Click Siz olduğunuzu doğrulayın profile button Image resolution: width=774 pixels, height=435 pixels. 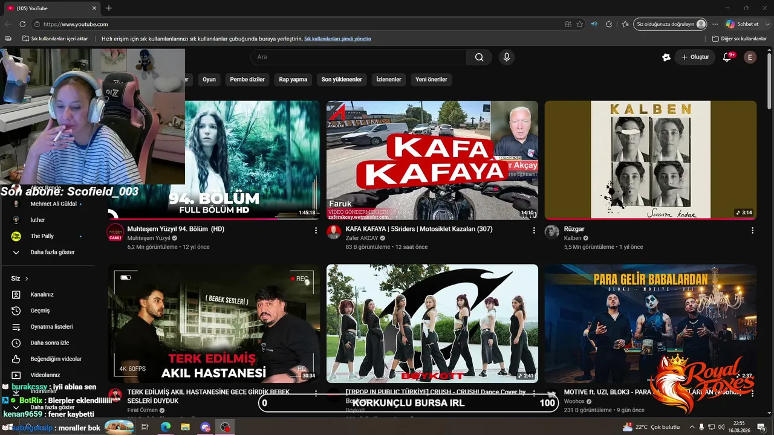coord(671,24)
